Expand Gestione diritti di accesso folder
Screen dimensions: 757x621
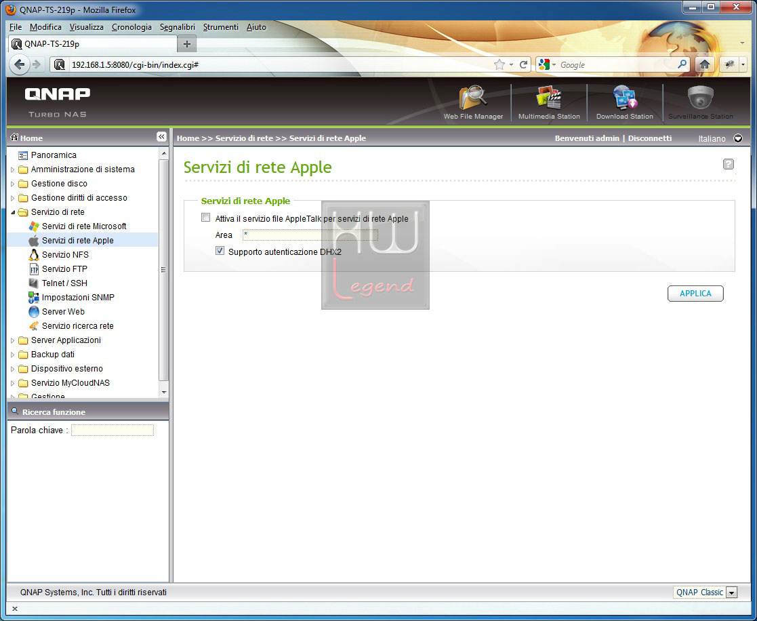pyautogui.click(x=13, y=198)
